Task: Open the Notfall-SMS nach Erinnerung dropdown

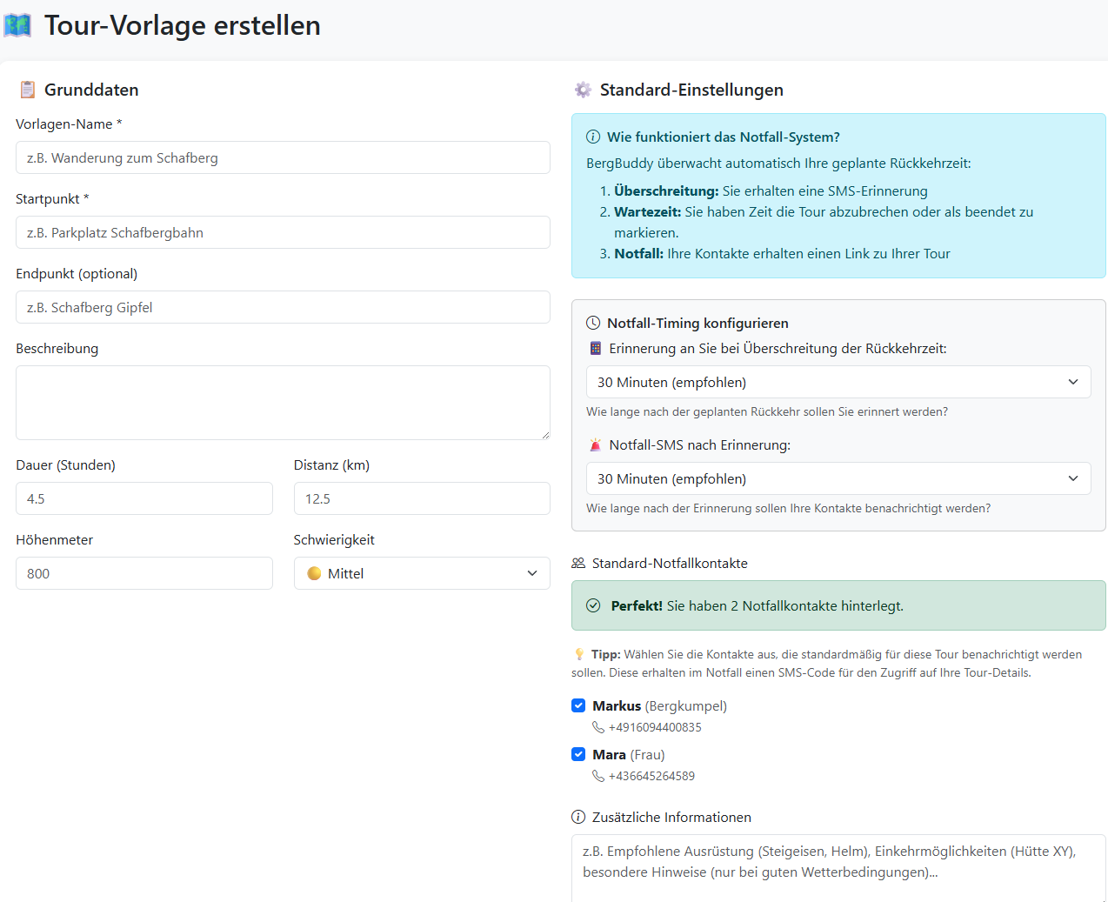Action: 838,478
